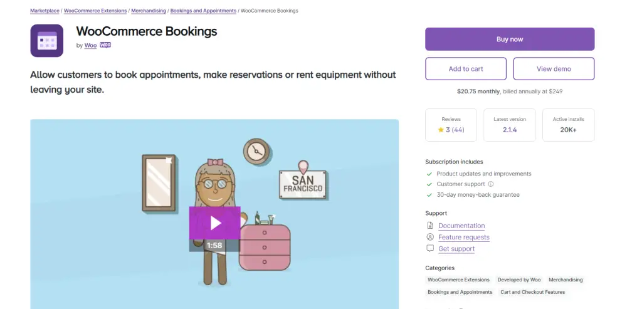642x309 pixels.
Task: Click the Woo logo badge beside author name
Action: pyautogui.click(x=105, y=45)
